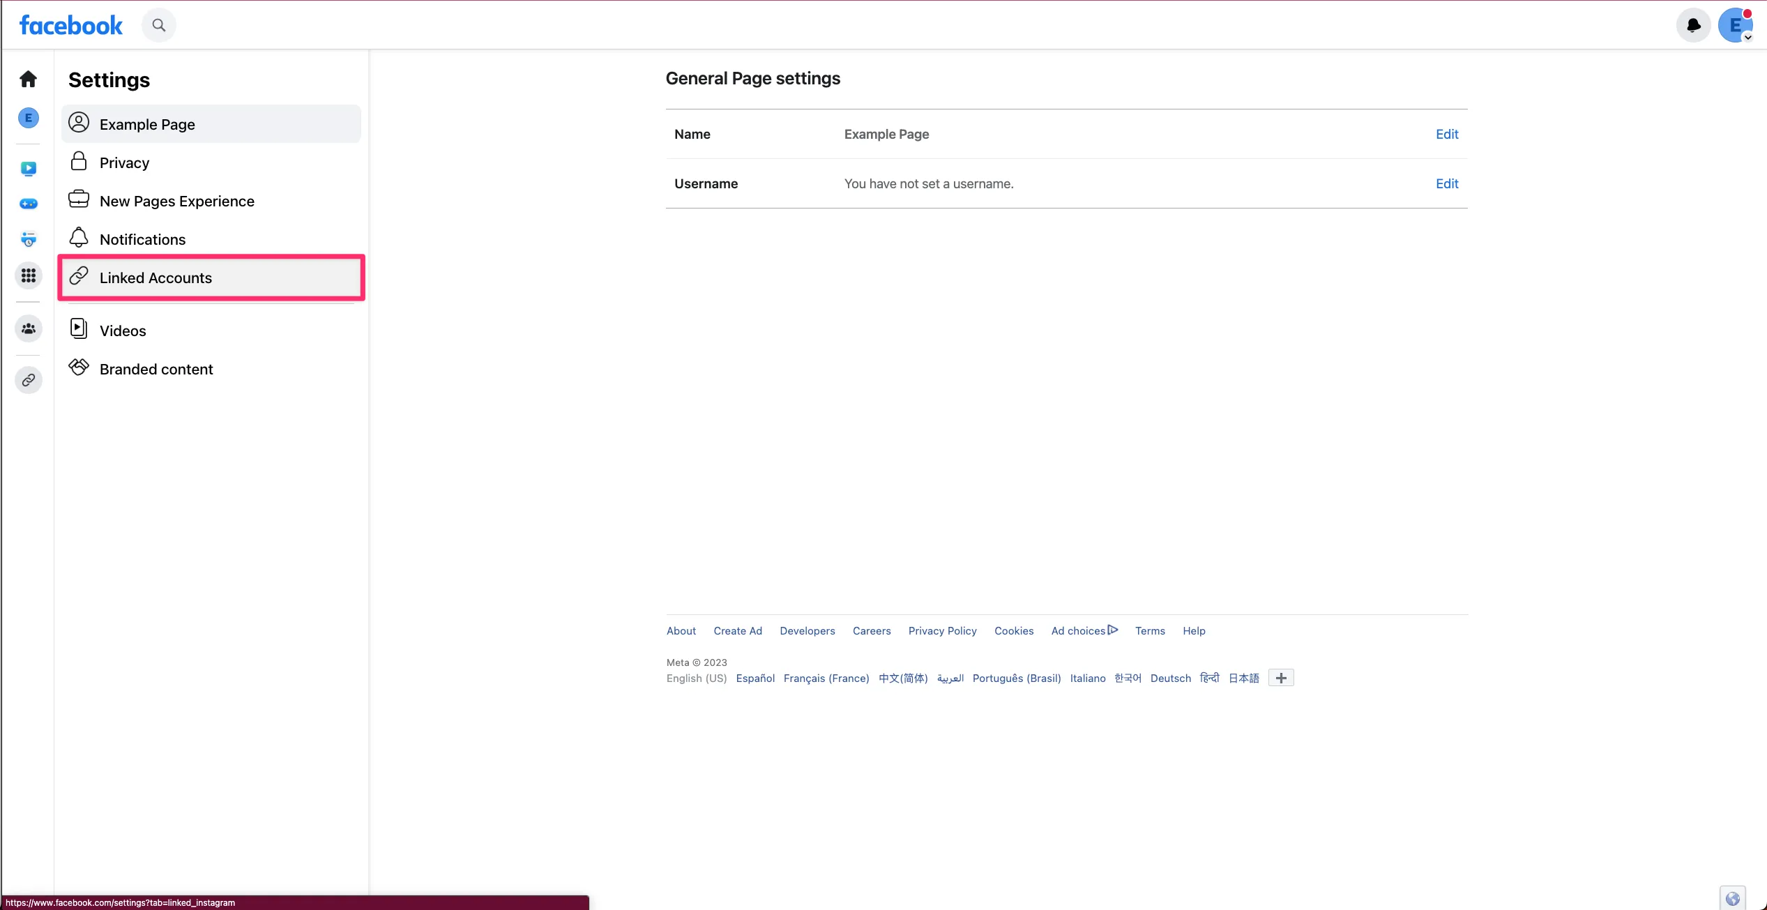Image resolution: width=1767 pixels, height=910 pixels.
Task: Switch language to Deutsch
Action: tap(1171, 678)
